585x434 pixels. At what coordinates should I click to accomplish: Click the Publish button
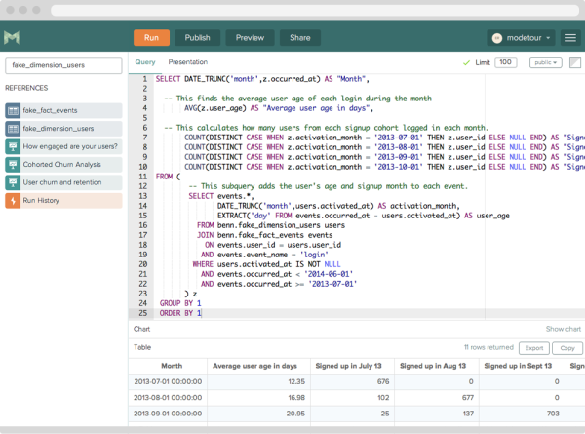tap(197, 38)
